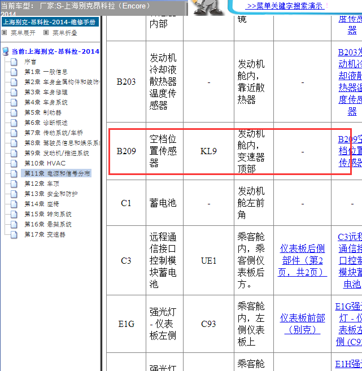Click table cell C1
The height and width of the screenshot is (371, 362).
click(126, 203)
